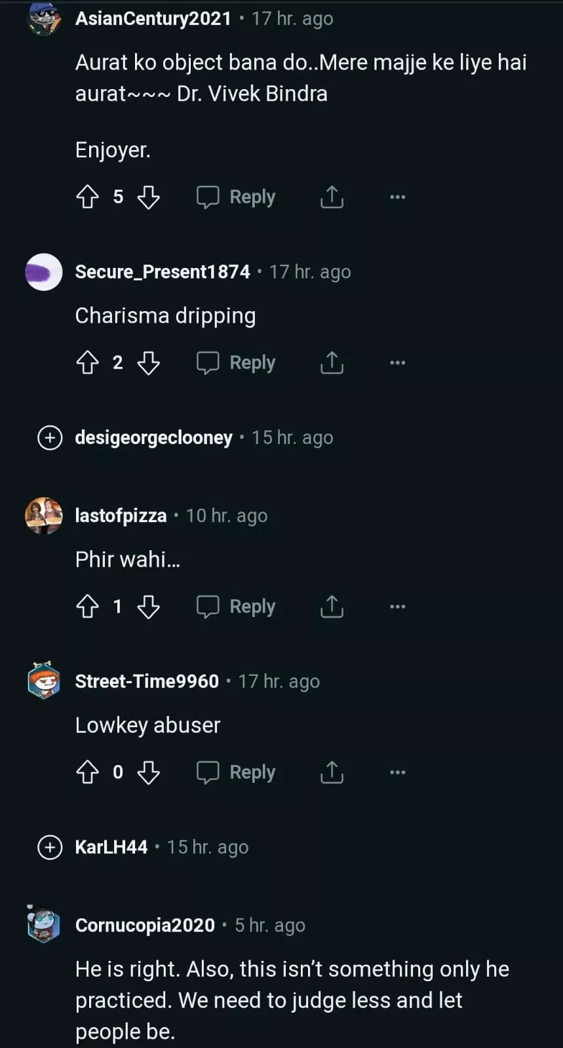Downvote AsianCentury2021's Vivek Bindra comment
This screenshot has width=563, height=1048.
tap(149, 196)
